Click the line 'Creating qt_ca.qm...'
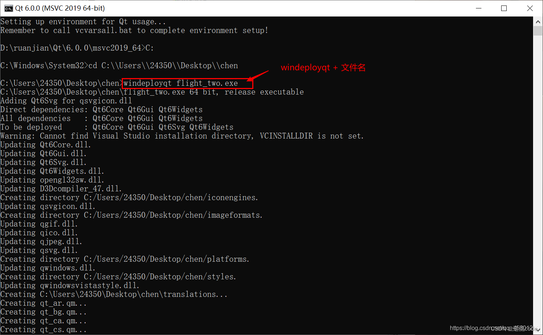 point(43,321)
